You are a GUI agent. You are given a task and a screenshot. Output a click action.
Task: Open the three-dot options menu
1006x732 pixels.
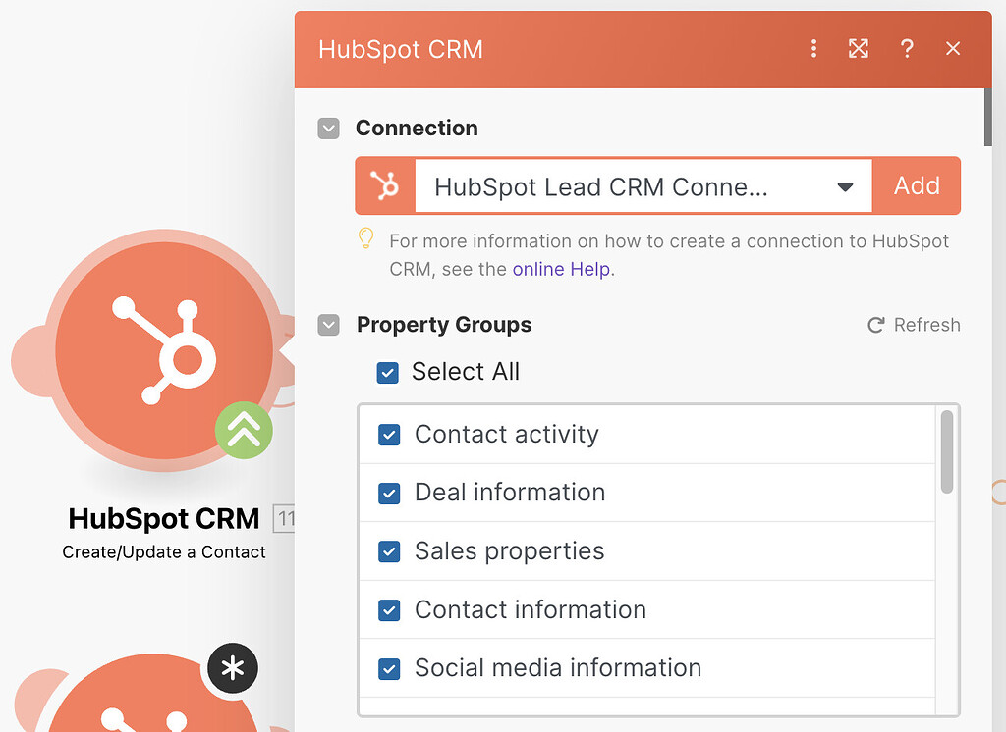[x=813, y=48]
